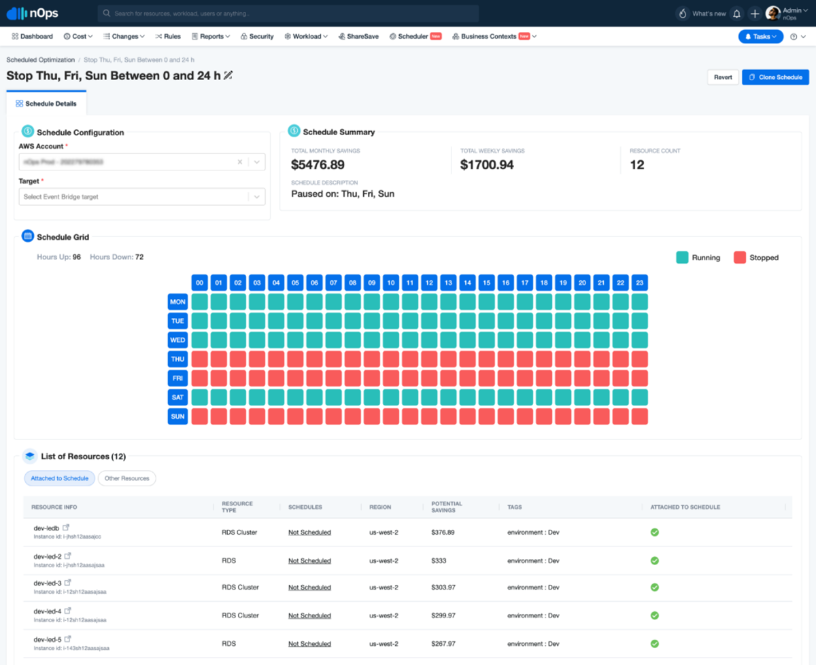Click Clone Schedule button

click(775, 77)
